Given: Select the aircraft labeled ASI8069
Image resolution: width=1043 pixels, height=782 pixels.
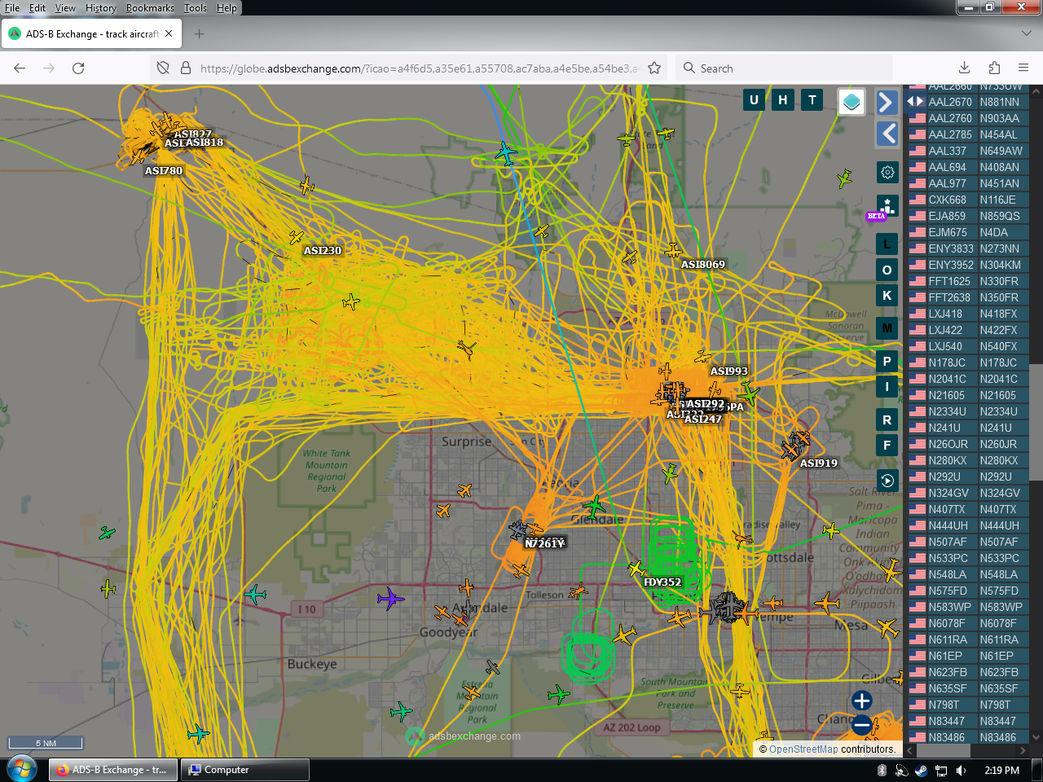Looking at the screenshot, I should tap(674, 250).
